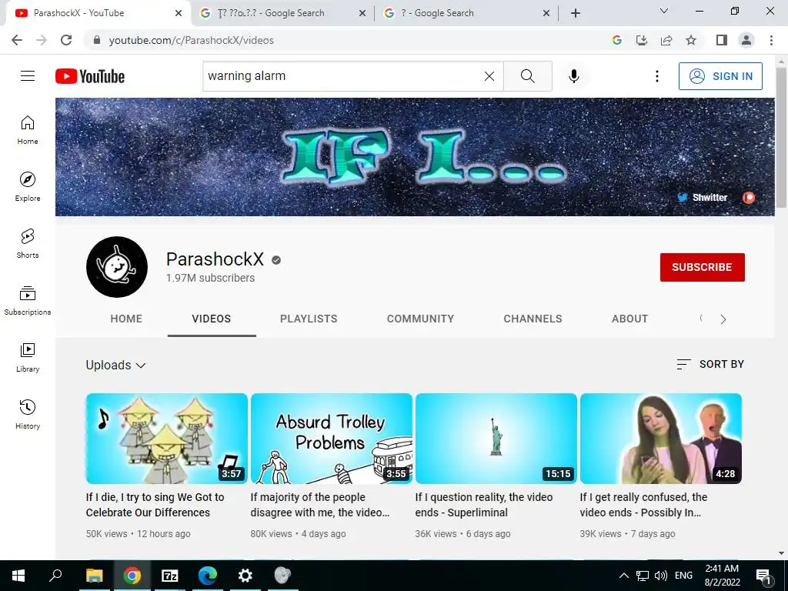Open 'If I question reality' video title
788x591 pixels.
pyautogui.click(x=483, y=505)
